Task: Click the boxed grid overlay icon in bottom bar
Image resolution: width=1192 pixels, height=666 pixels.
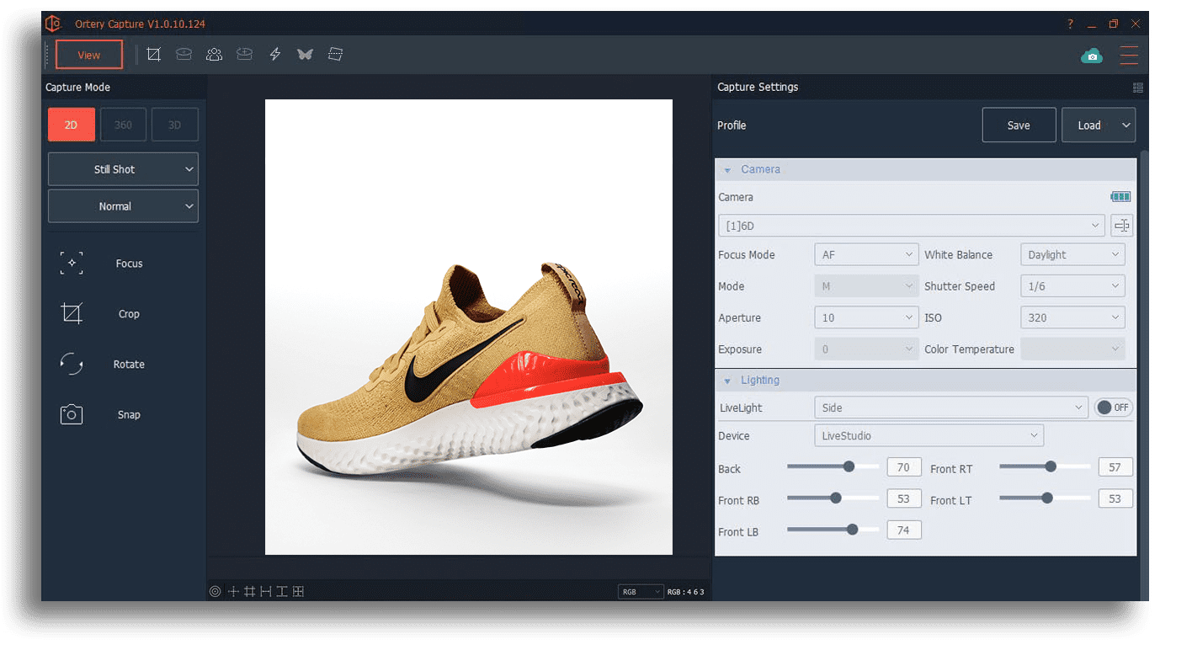Action: [298, 592]
